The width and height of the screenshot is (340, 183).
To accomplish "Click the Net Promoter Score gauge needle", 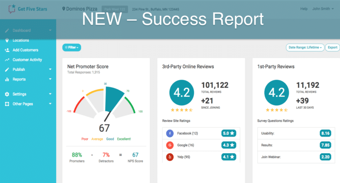I will (x=108, y=116).
